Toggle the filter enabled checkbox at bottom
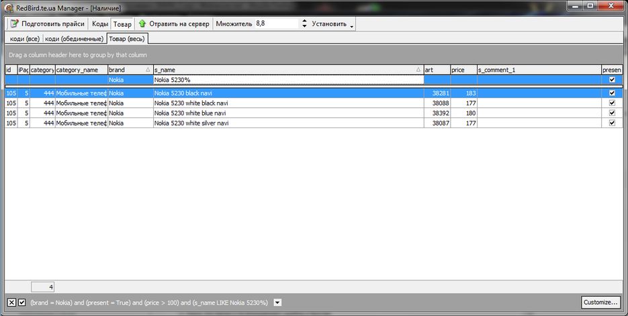The width and height of the screenshot is (628, 316). pyautogui.click(x=22, y=303)
